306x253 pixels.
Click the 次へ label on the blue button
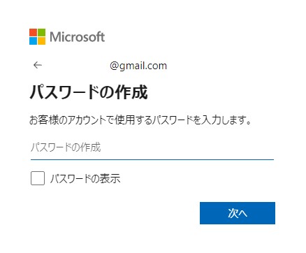pos(238,213)
